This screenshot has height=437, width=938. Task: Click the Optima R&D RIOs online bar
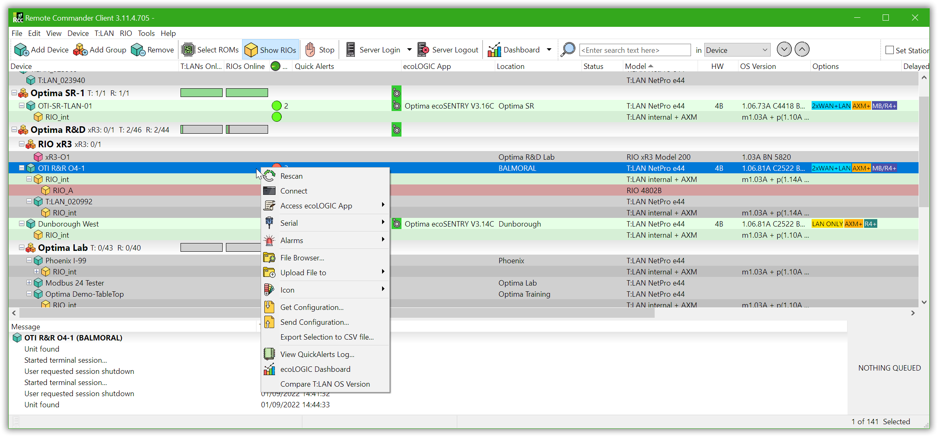247,130
